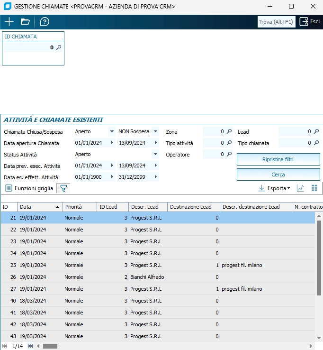Click the open folder icon in toolbar

click(x=26, y=22)
